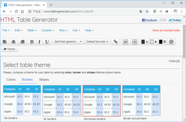The image size is (186, 122).
Task: Open the Help menu
Action: [x=89, y=30]
